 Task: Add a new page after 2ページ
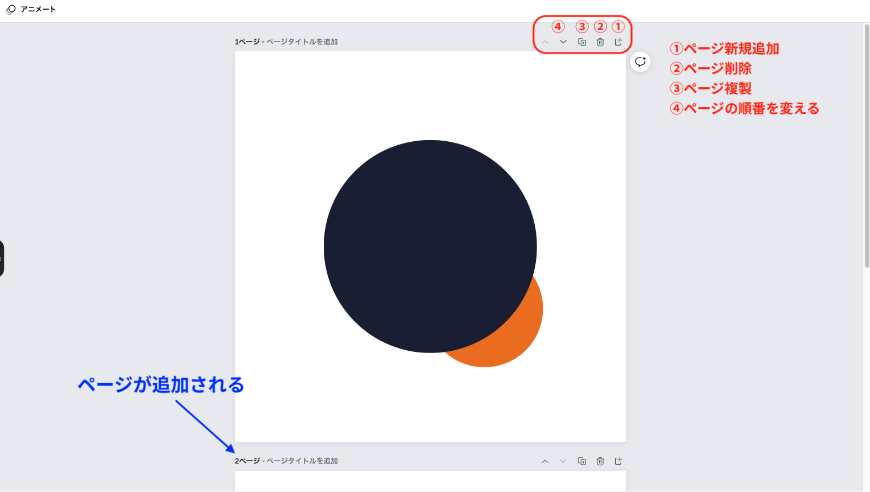point(618,461)
